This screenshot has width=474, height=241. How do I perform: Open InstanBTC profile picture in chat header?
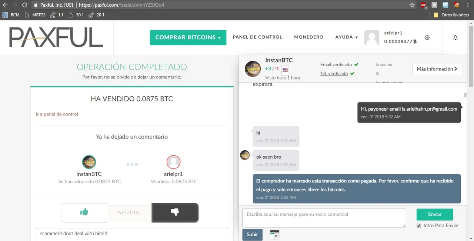[253, 69]
